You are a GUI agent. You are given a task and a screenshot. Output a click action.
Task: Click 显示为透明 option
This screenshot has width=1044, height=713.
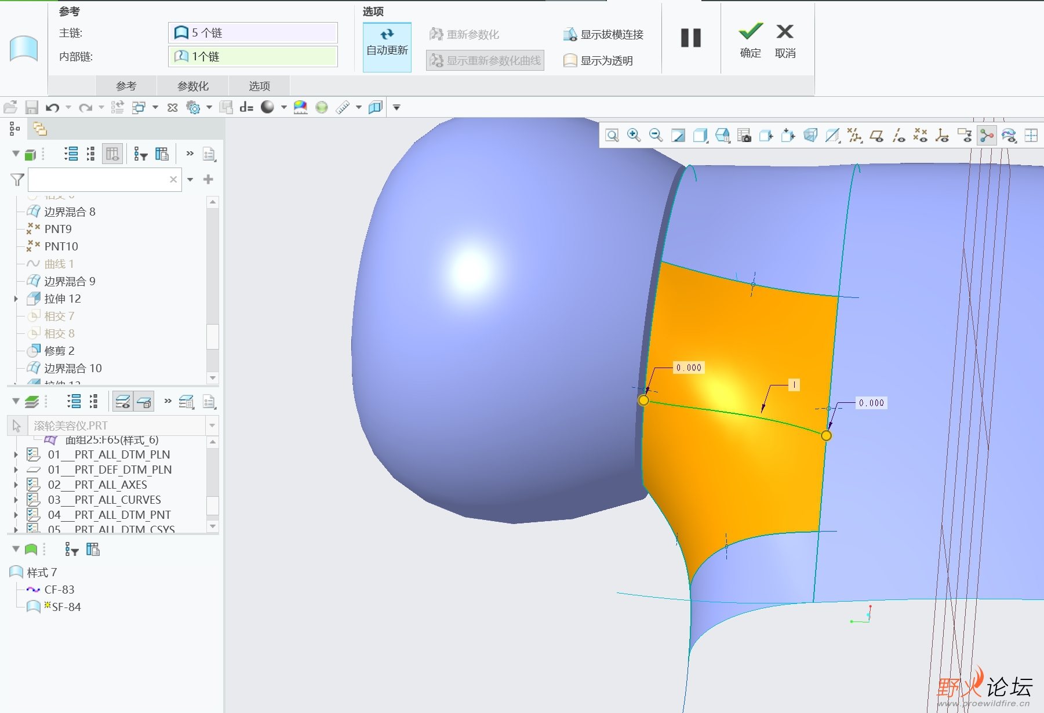point(598,60)
